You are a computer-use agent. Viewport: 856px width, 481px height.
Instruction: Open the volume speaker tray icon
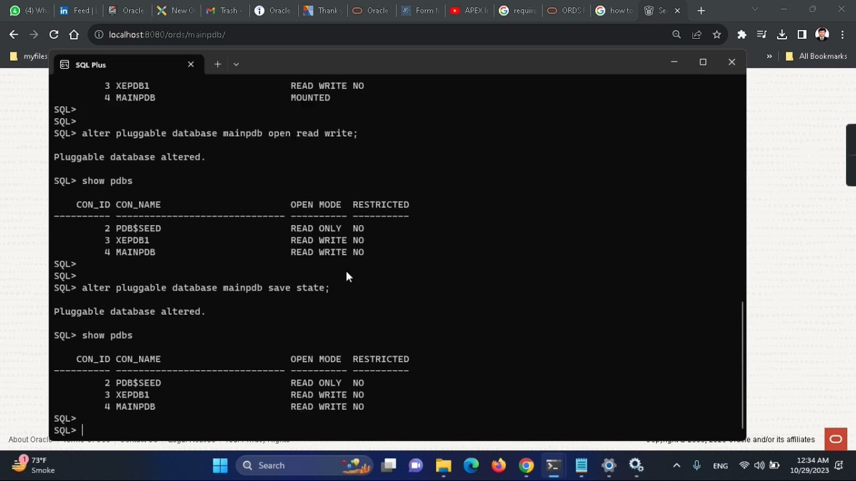(x=759, y=466)
